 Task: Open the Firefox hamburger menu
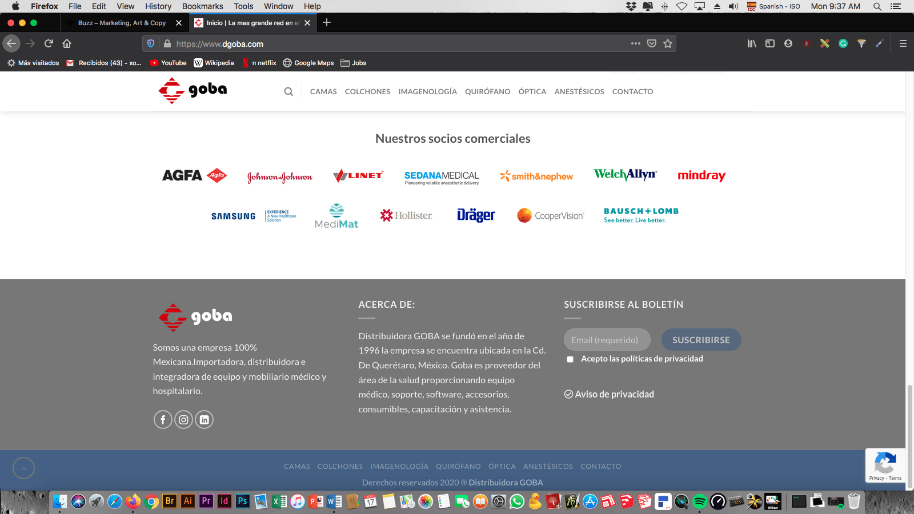tap(903, 43)
